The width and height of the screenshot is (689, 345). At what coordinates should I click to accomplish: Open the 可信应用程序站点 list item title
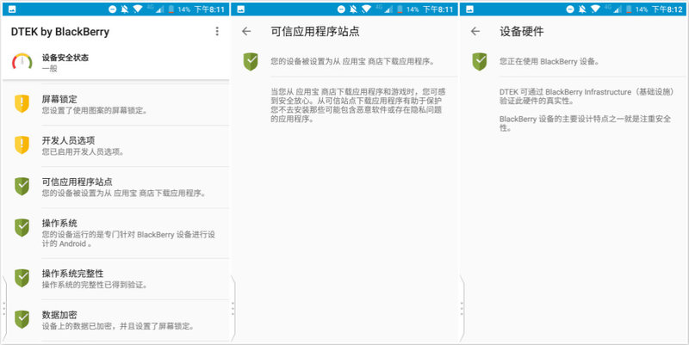click(77, 182)
